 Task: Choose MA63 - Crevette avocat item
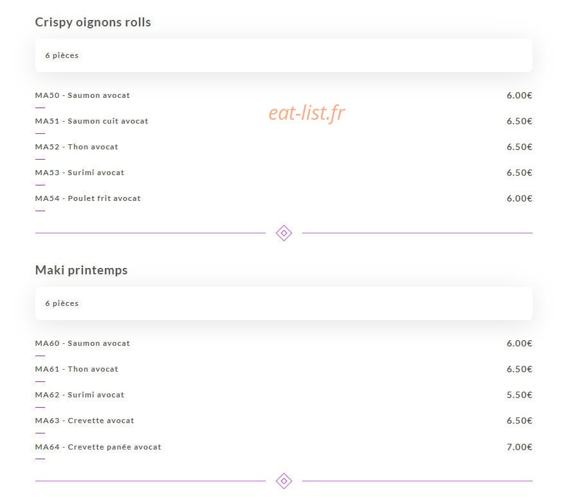tap(84, 421)
